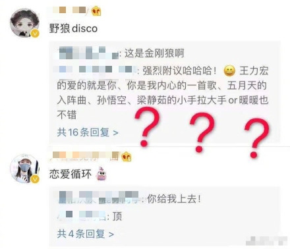The width and height of the screenshot is (290, 249).
Task: Open the first commenter's anime avatar
Action: [24, 22]
